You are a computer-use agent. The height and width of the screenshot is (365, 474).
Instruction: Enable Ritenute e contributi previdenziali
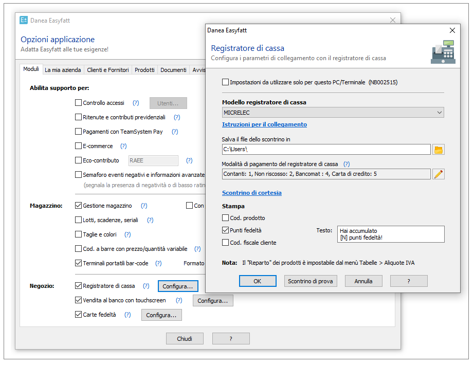click(78, 117)
